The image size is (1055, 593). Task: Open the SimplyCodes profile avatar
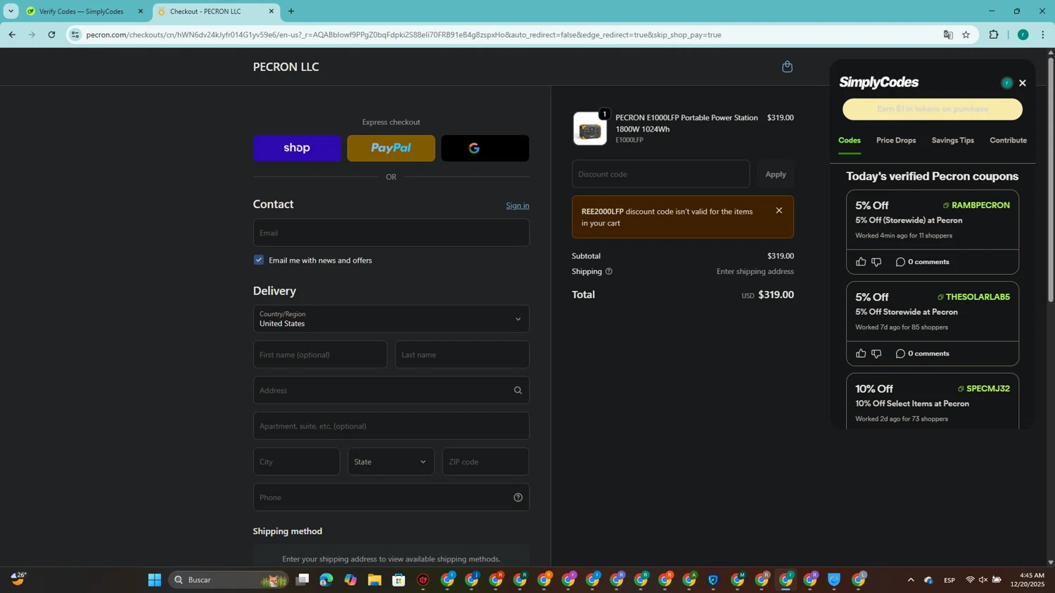pyautogui.click(x=1006, y=83)
